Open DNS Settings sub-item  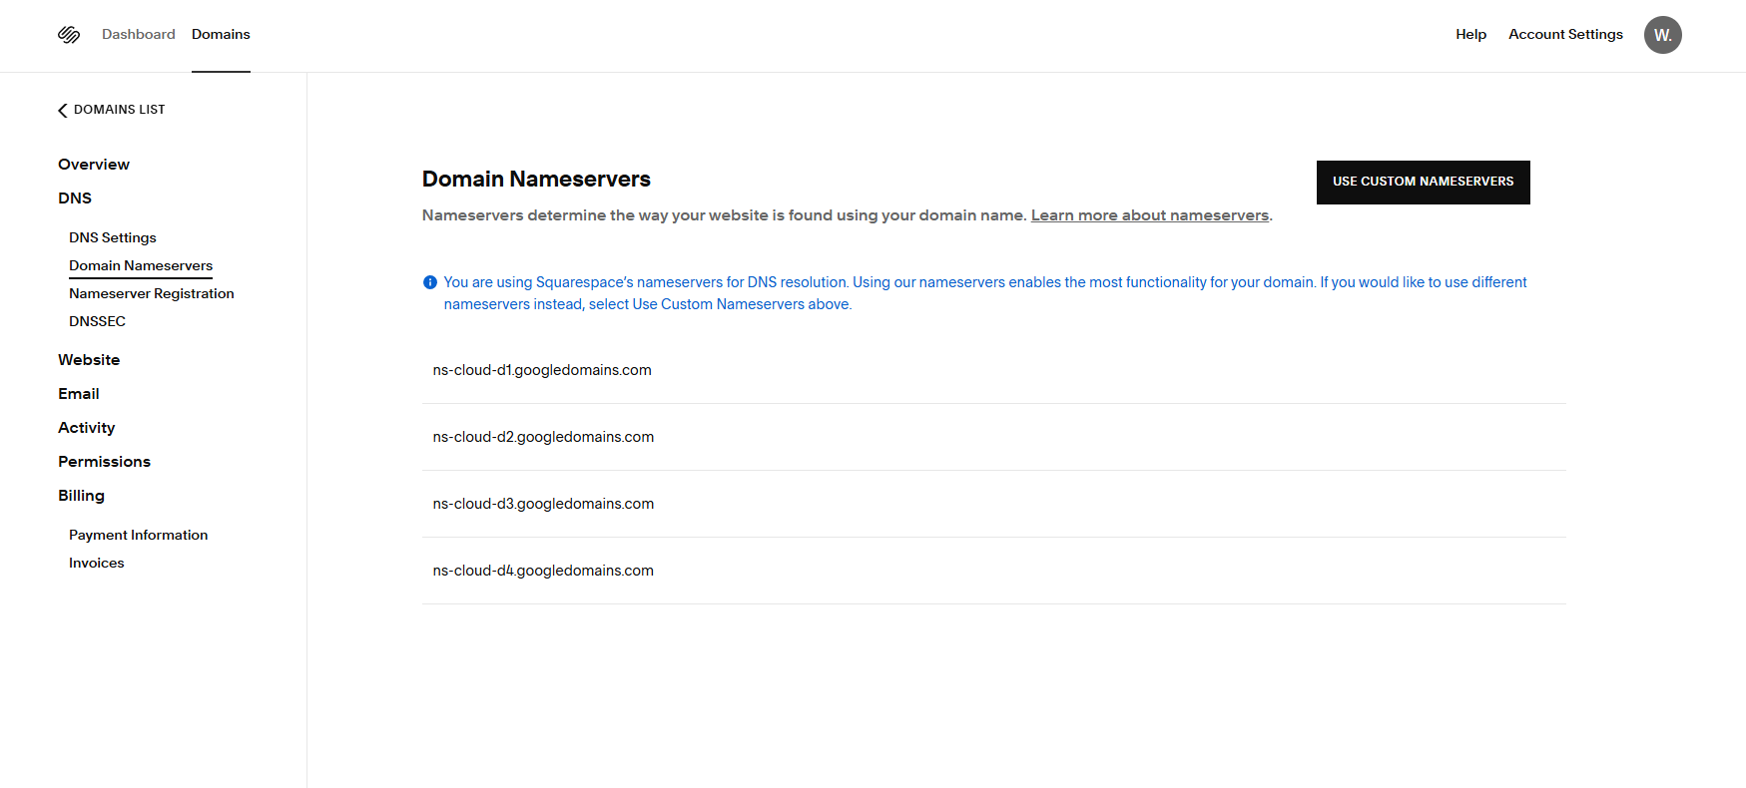113,237
